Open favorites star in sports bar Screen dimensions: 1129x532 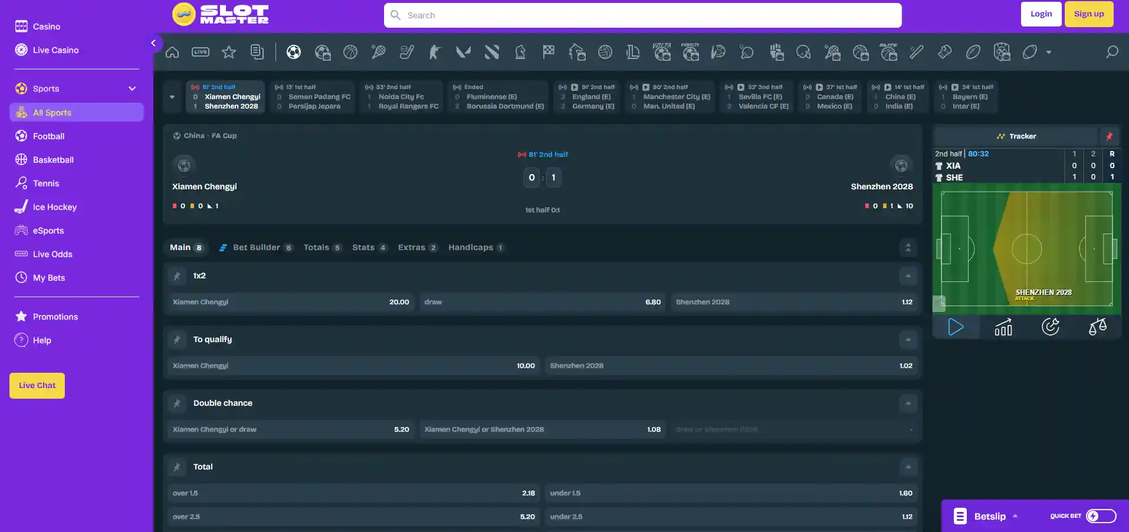point(229,52)
